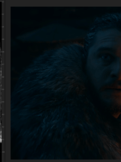Click the dark background above the fur
121x162 pixels.
pyautogui.click(x=43, y=22)
